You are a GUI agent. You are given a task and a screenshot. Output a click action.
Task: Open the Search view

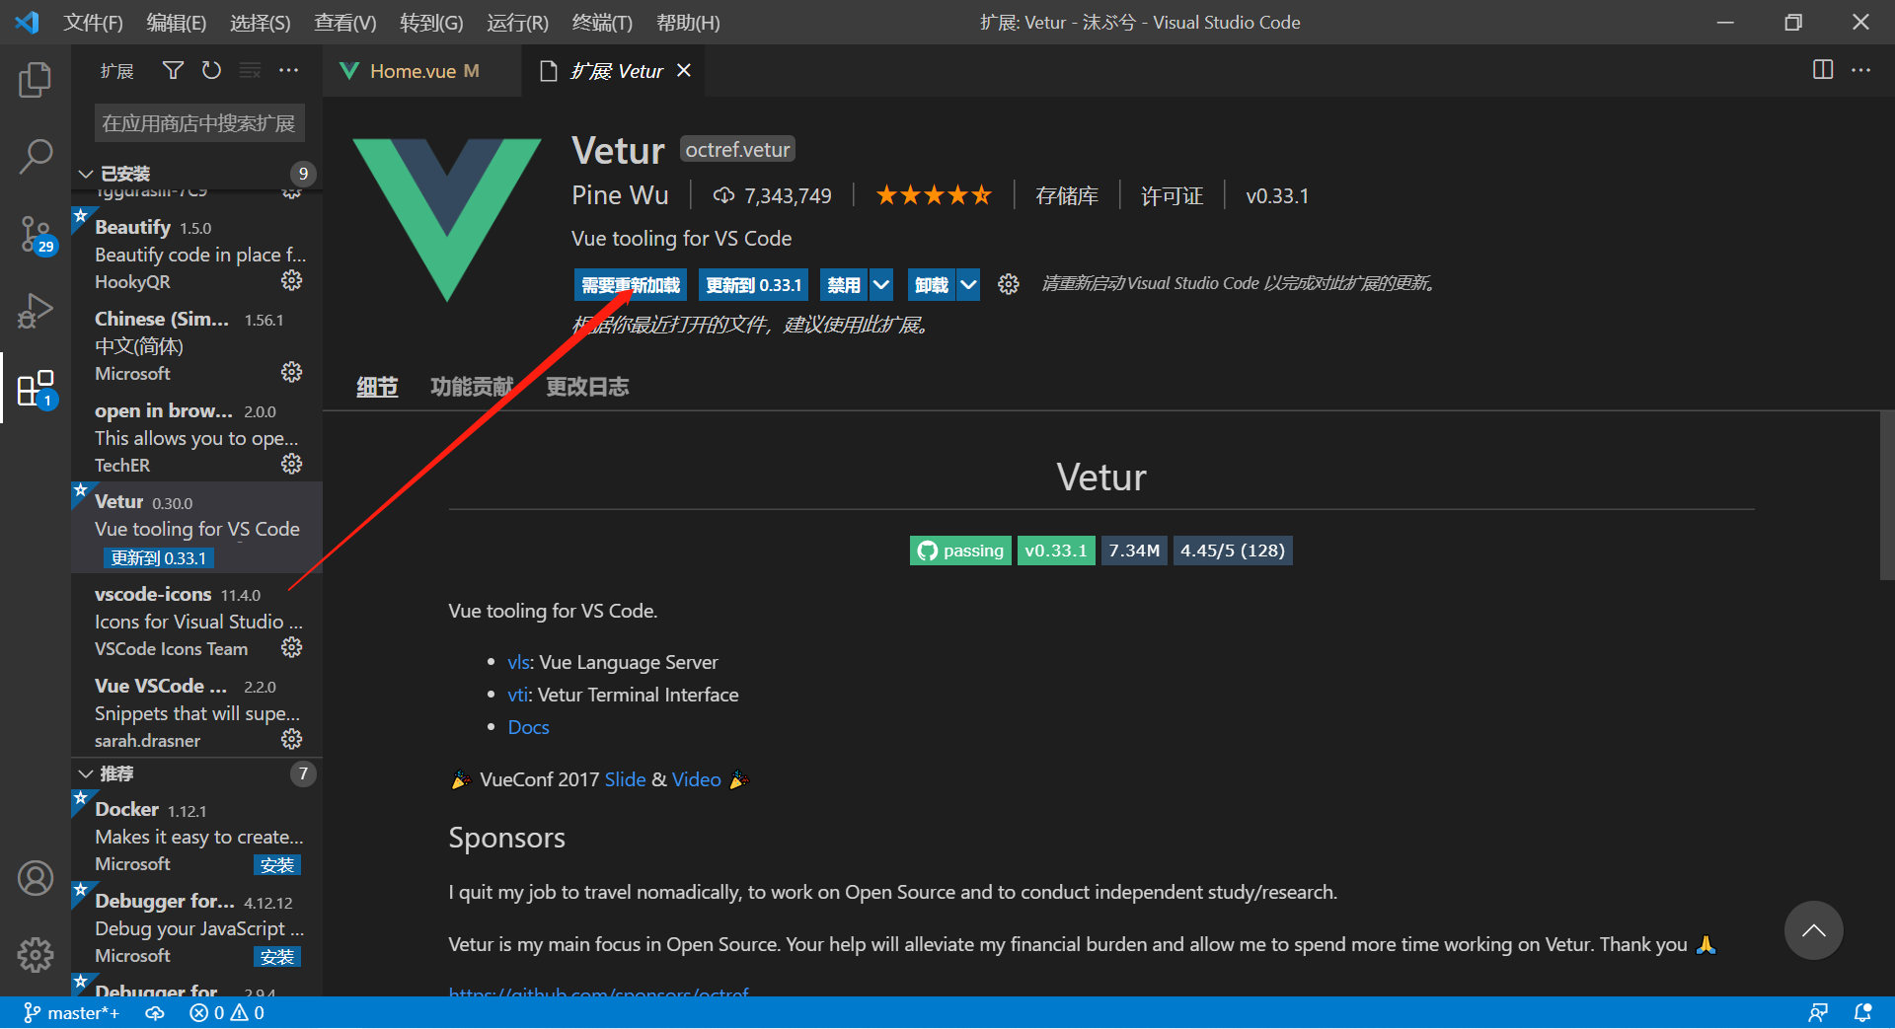click(36, 156)
